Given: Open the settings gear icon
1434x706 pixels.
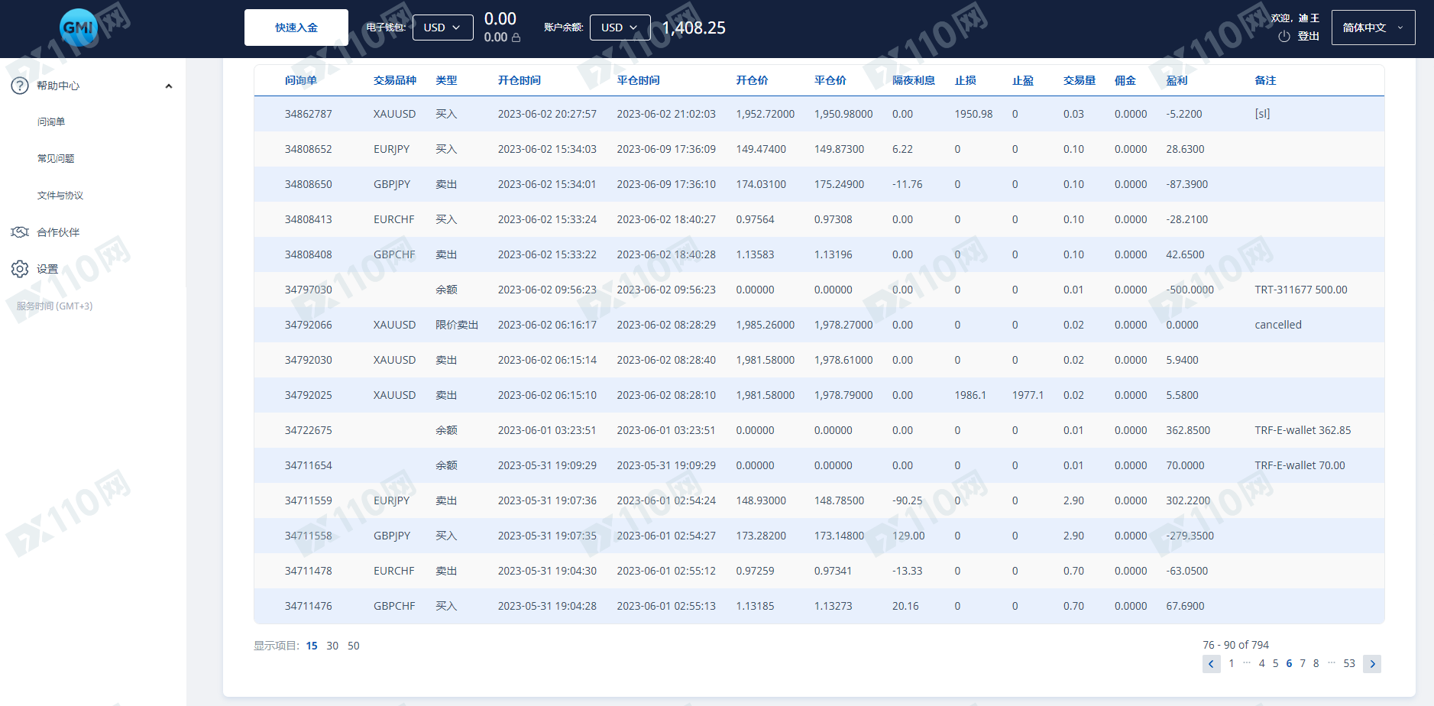Looking at the screenshot, I should coord(20,269).
